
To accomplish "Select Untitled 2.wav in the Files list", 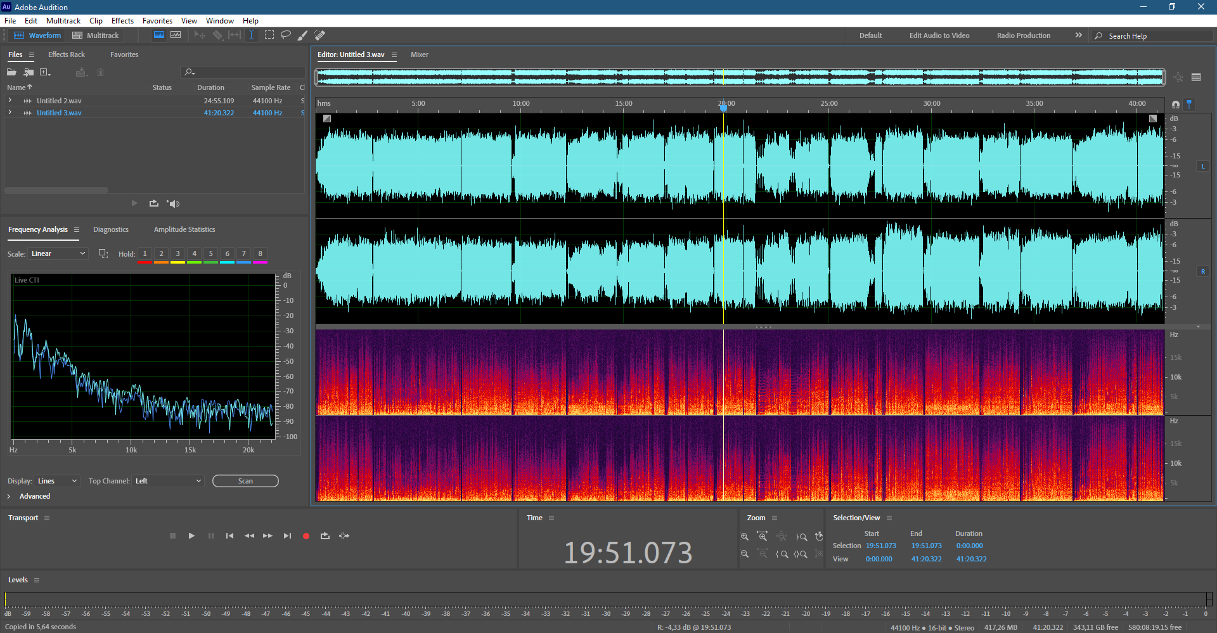I will click(59, 101).
